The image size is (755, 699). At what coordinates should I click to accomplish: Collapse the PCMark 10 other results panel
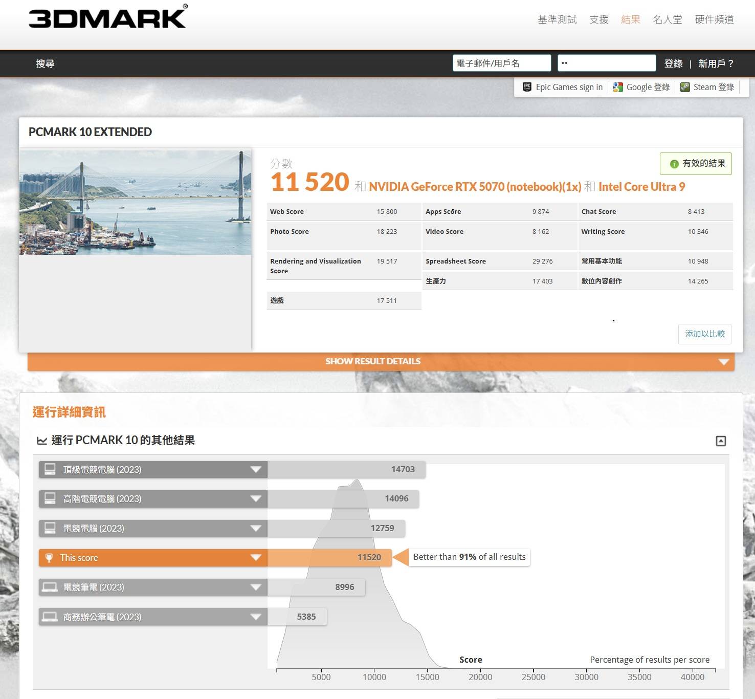pos(721,441)
